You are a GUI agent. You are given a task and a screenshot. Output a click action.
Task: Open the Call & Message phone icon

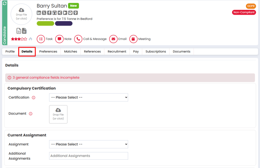click(78, 39)
